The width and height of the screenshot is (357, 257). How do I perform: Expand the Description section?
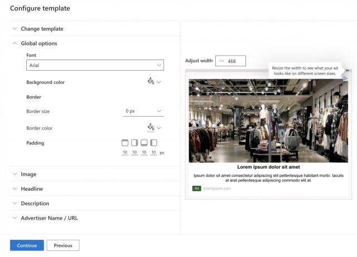coord(35,204)
